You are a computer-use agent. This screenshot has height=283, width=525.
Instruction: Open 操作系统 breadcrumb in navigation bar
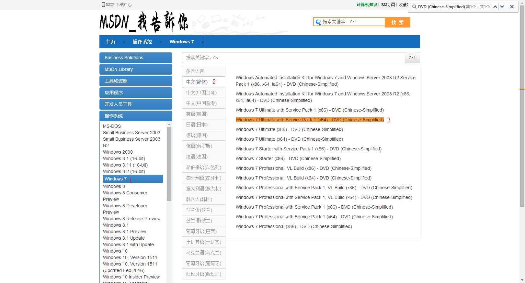(142, 42)
